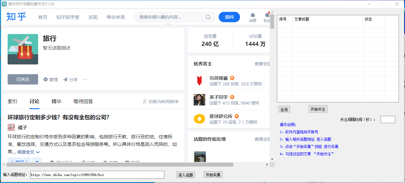Screen dimensions: 405x183
Task: Select the 讨论 tab
Action: click(34, 102)
